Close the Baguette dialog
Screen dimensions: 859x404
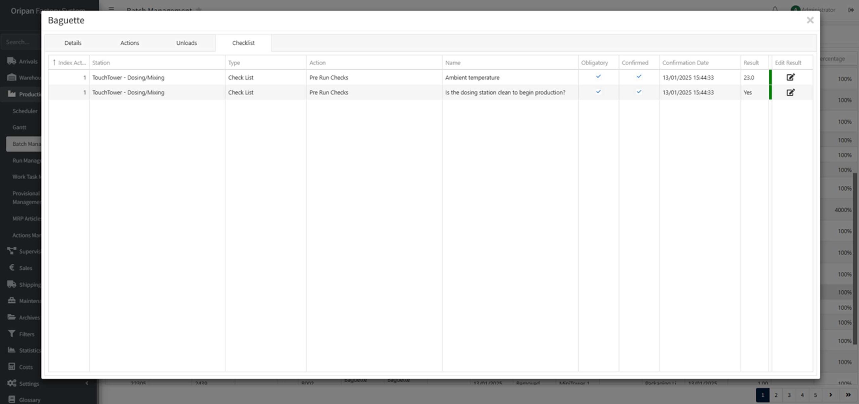pyautogui.click(x=810, y=20)
